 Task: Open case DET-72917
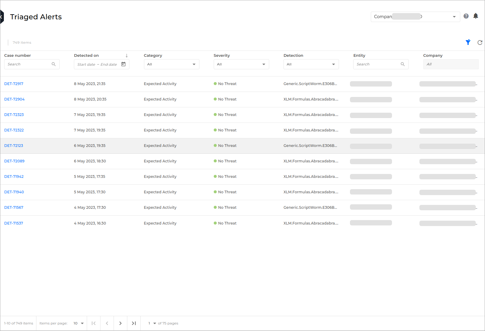[x=14, y=84]
